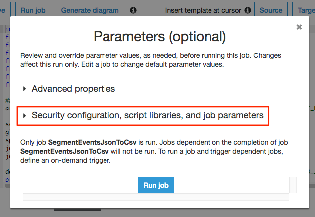
Task: Expand the Advanced properties triangle
Action: 25,89
